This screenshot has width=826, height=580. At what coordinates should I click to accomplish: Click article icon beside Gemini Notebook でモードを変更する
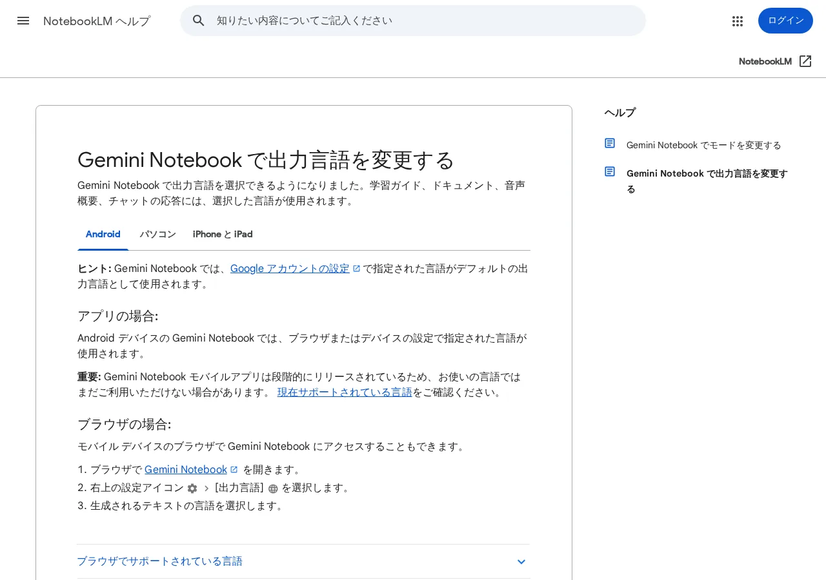click(x=610, y=143)
